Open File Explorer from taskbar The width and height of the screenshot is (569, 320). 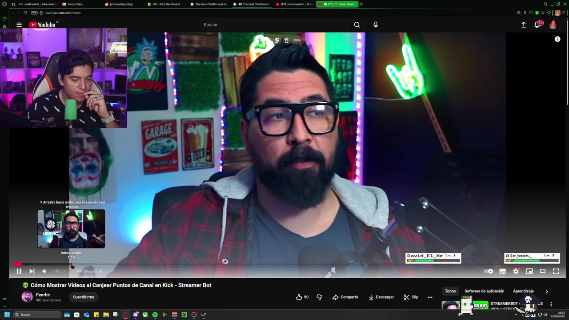[106, 315]
